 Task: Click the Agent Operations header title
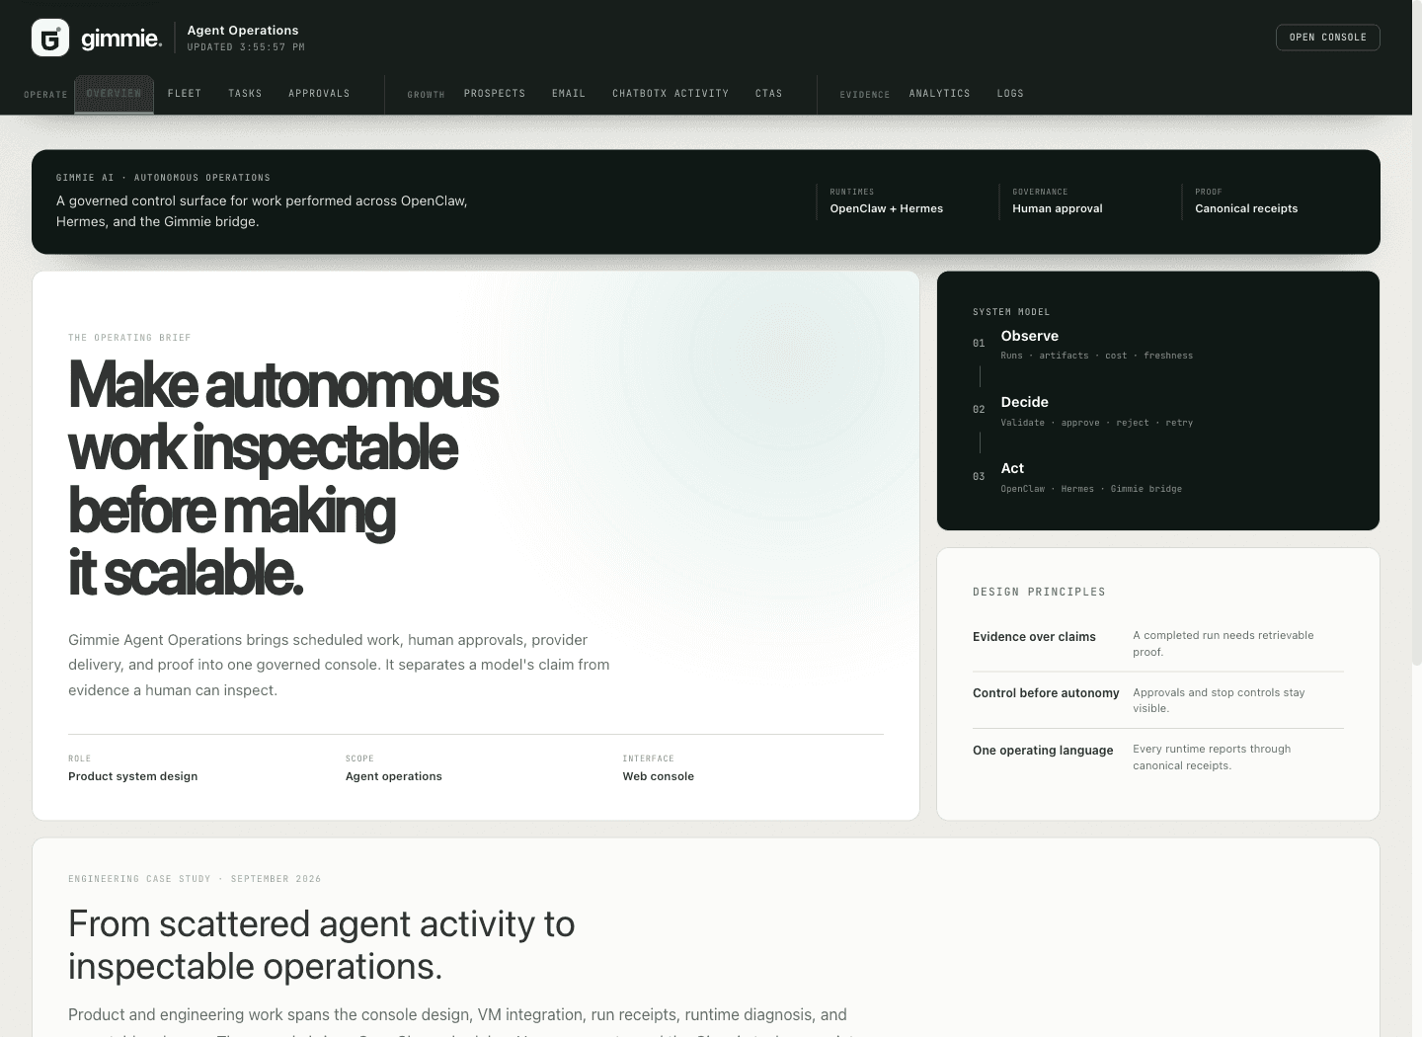point(243,31)
